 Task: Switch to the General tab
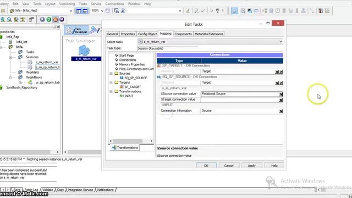click(112, 34)
